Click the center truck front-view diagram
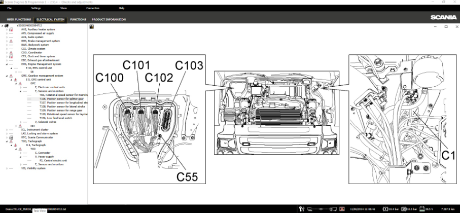This screenshot has width=460, height=213. point(276,113)
